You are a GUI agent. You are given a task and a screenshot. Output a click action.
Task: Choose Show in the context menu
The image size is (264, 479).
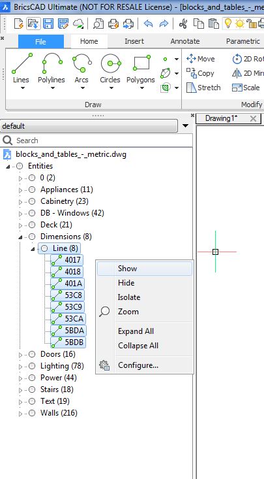[145, 269]
